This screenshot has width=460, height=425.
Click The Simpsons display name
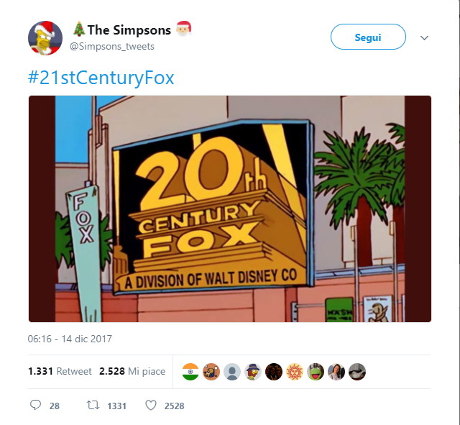coord(129,30)
